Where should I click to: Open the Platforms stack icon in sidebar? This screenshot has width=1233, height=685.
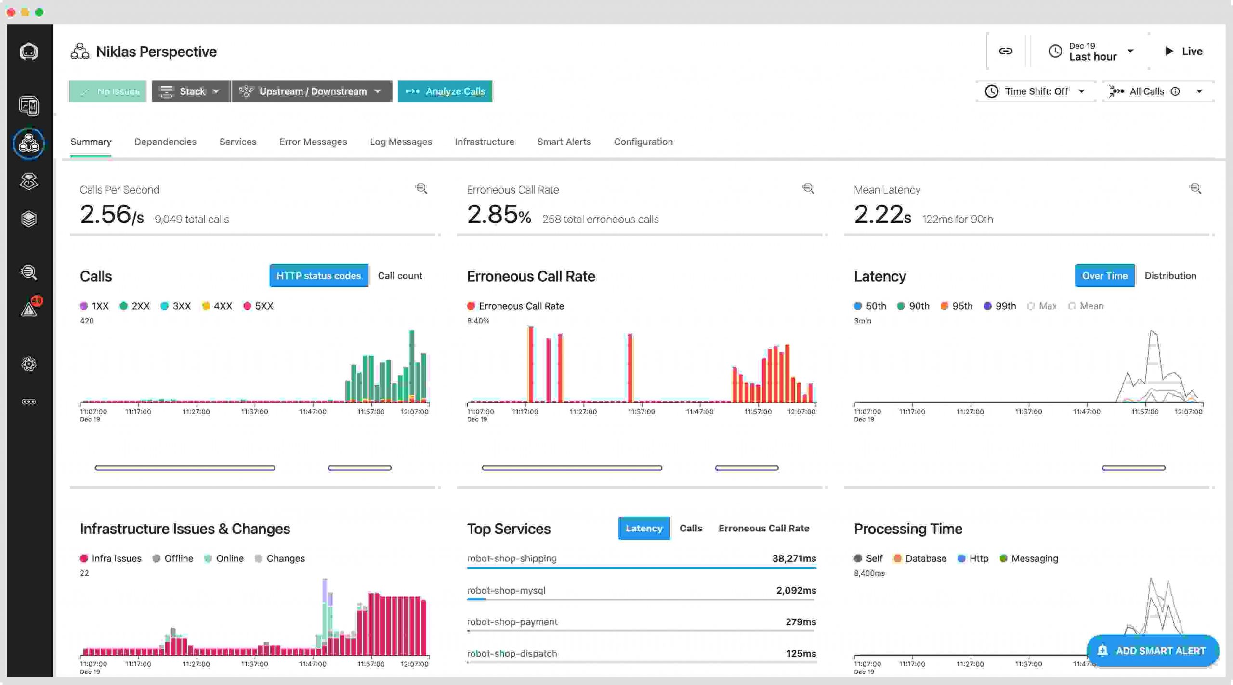pos(29,219)
